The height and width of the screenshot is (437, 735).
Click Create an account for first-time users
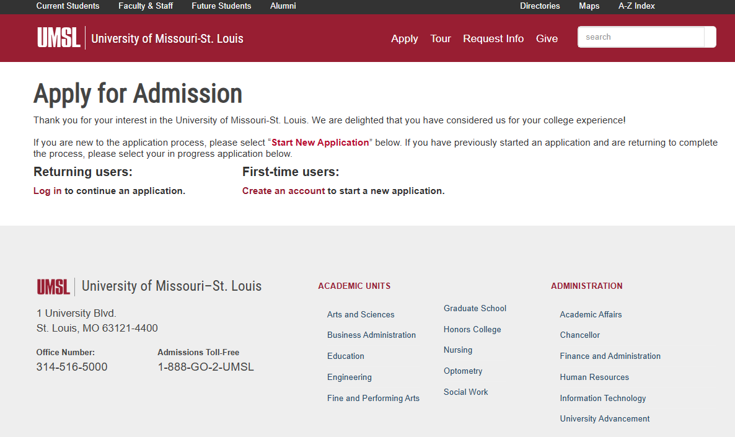click(283, 190)
